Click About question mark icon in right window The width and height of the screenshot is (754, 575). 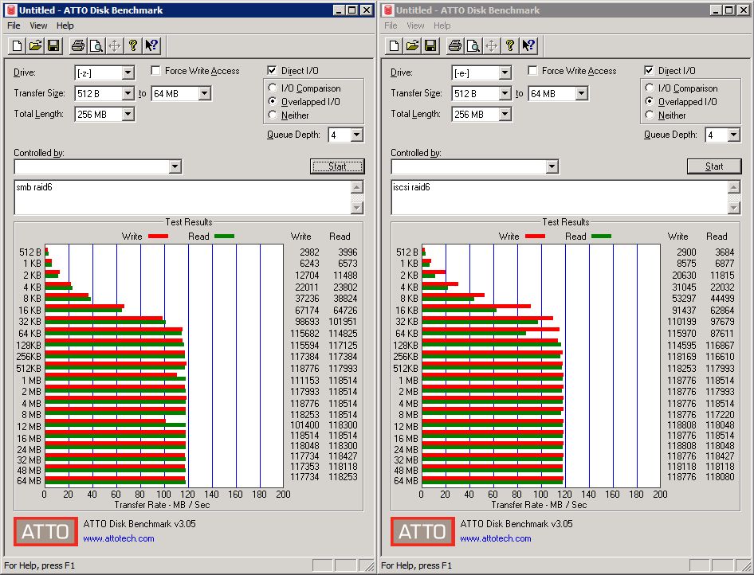[510, 45]
